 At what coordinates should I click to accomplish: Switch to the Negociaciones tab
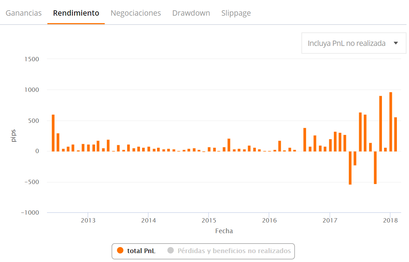tap(136, 13)
